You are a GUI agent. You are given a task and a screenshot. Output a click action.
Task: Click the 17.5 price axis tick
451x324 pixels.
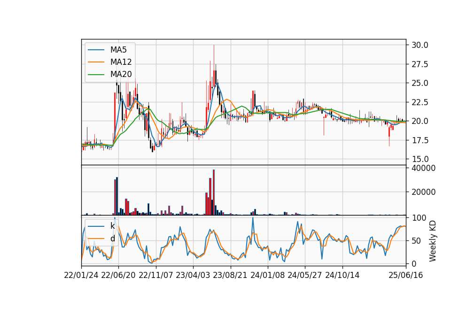point(420,140)
